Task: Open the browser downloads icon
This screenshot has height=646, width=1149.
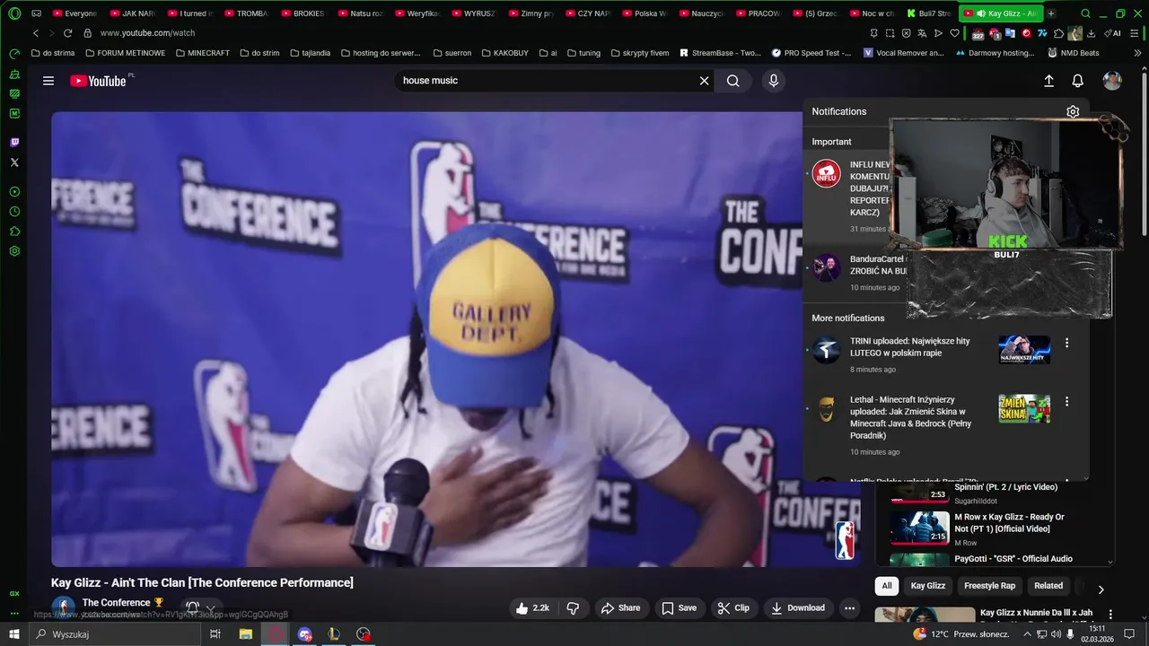Action: (1091, 33)
